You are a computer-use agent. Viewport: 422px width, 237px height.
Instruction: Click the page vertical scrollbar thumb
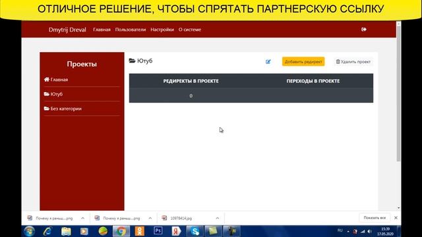click(398, 93)
